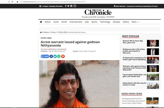Share article on Facebook round button
164x108 pixels.
[x=51, y=56]
